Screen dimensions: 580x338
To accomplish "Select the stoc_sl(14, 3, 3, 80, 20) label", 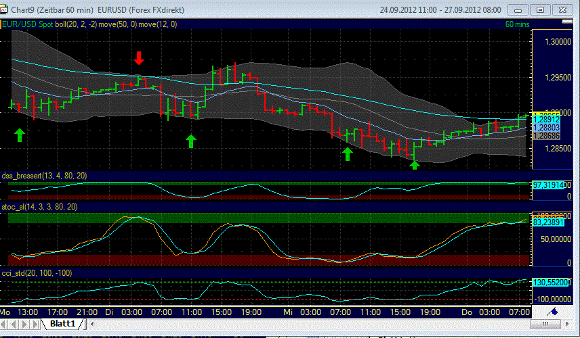I will point(39,207).
